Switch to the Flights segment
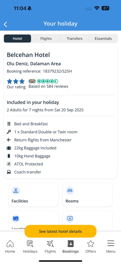This screenshot has height=264, width=121. pos(46,39)
